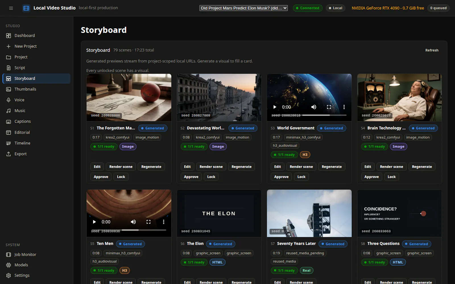455x284 pixels.
Task: Click the Job Monitor icon
Action: coord(9,255)
